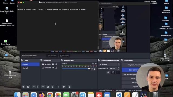Viewport: 173px width, 97px height.
Task: Open the scenes panel three-dot menu
Action: [x=38, y=87]
